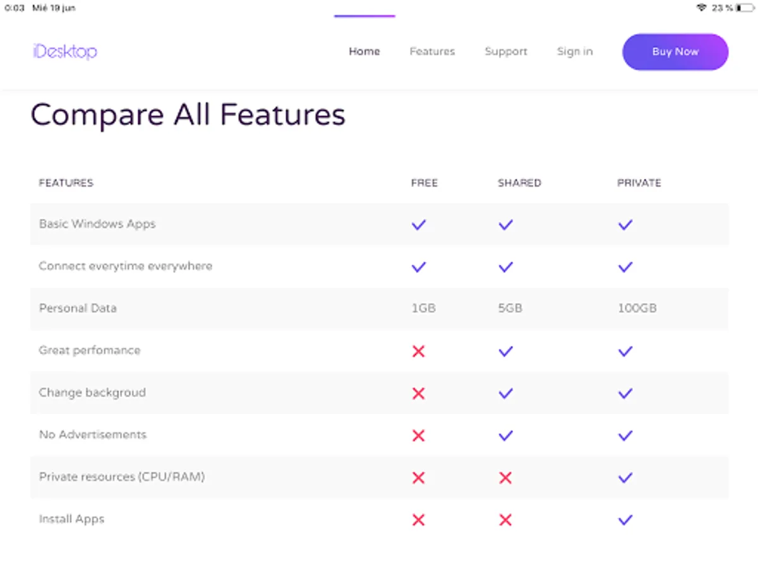This screenshot has width=758, height=568.
Task: Click the red X for Free No Advertisements
Action: (x=418, y=435)
